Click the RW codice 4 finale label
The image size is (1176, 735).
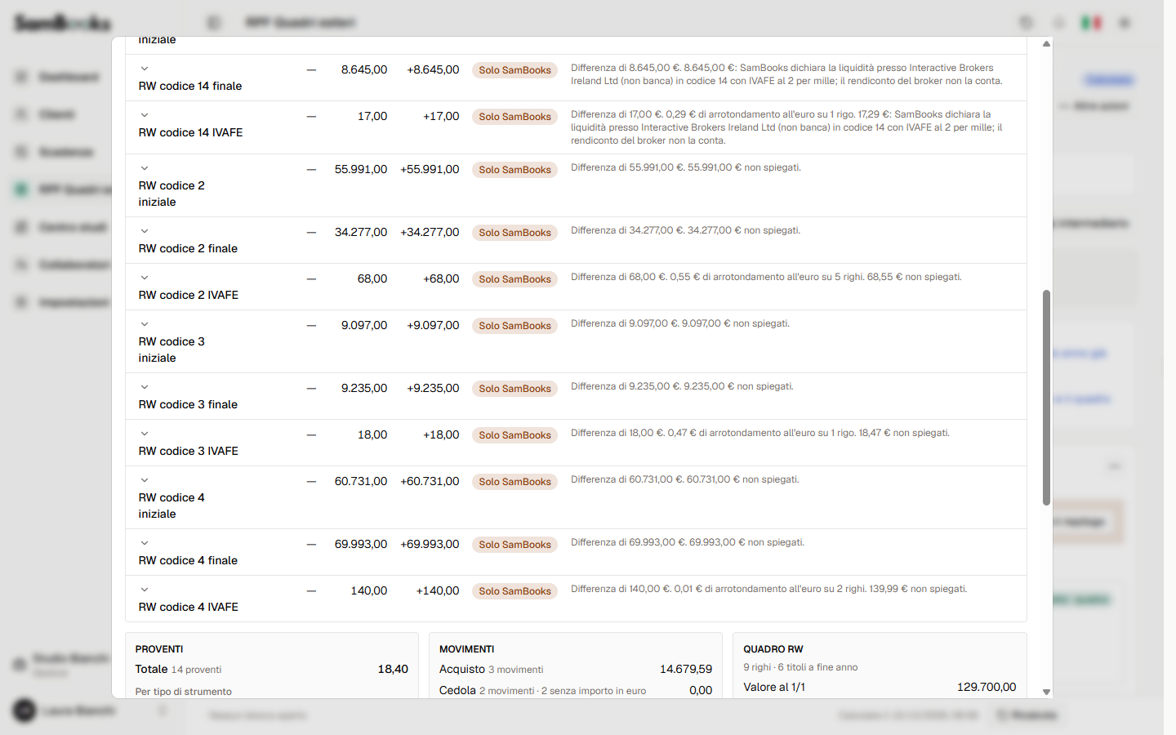[188, 560]
